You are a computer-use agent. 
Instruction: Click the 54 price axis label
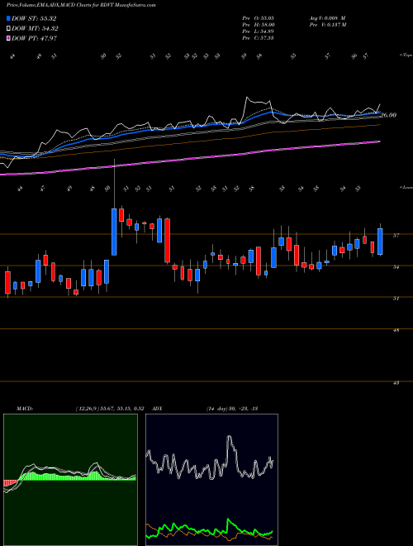[x=396, y=267]
